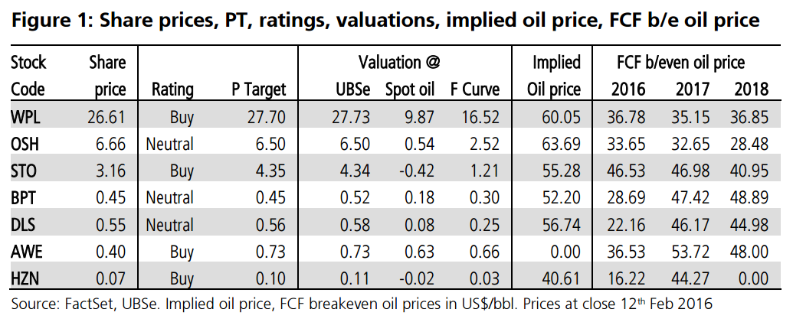Select AWE implied oil price 0.00
The width and height of the screenshot is (793, 322).
[565, 247]
